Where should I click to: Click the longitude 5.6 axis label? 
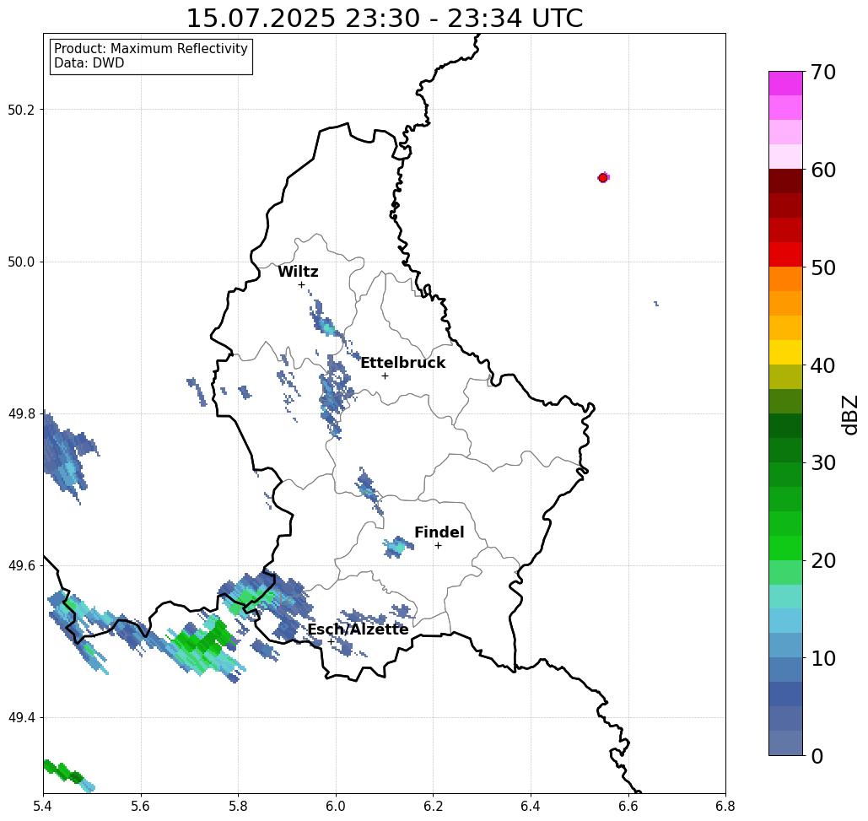[x=141, y=806]
